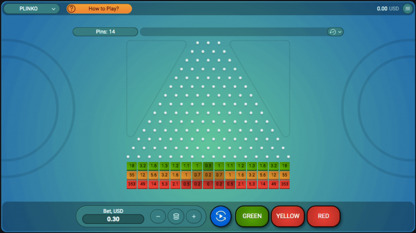Open the Pins: 14 selector
Image resolution: width=416 pixels, height=233 pixels.
(x=105, y=32)
